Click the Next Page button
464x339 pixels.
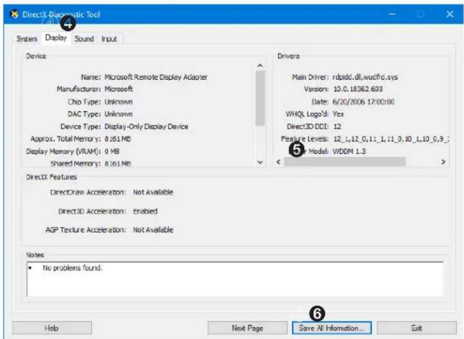[248, 328]
